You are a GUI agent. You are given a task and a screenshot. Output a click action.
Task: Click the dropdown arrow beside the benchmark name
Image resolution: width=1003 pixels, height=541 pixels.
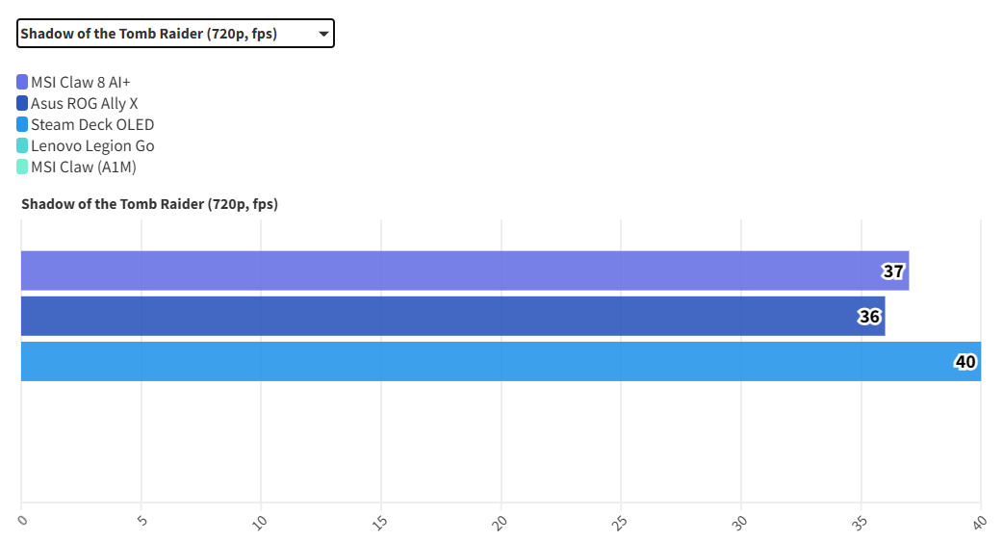click(x=323, y=34)
